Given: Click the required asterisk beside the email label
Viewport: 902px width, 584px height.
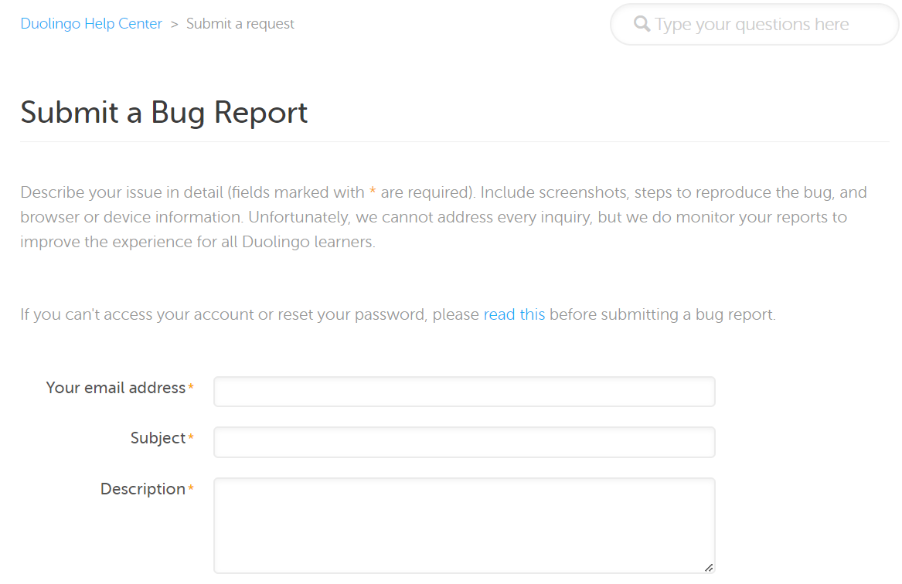Looking at the screenshot, I should click(191, 388).
